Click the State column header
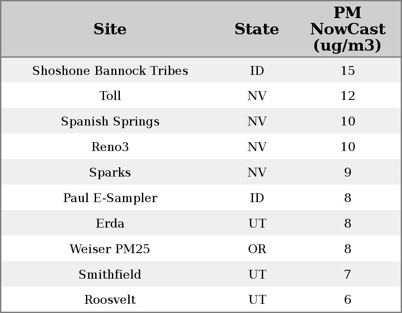 [x=257, y=29]
